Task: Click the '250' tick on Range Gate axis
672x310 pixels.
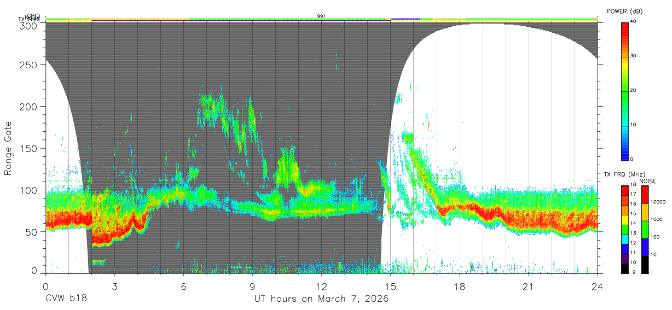Action: 28,65
